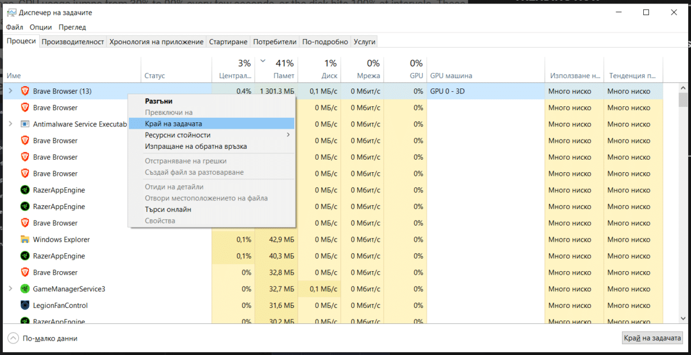Select the Windows Explorer process name
Screen dimensions: 691x355
click(62, 240)
